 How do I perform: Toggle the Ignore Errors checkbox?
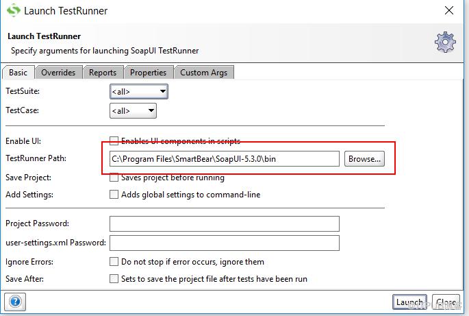click(114, 261)
